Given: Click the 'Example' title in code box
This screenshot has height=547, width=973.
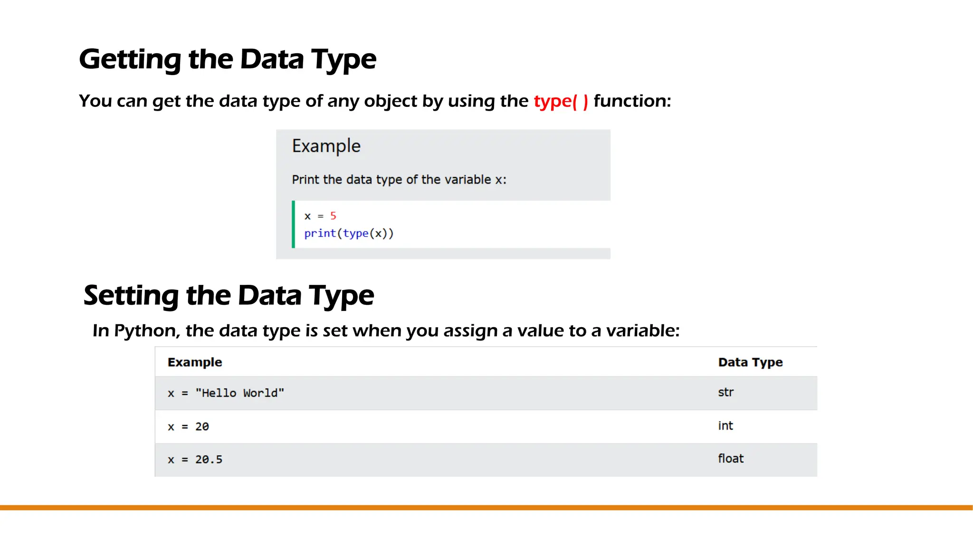Looking at the screenshot, I should [326, 146].
